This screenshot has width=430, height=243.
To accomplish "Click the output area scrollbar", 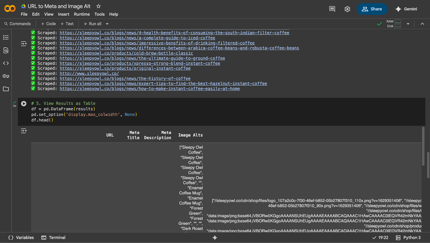I will 423,146.
